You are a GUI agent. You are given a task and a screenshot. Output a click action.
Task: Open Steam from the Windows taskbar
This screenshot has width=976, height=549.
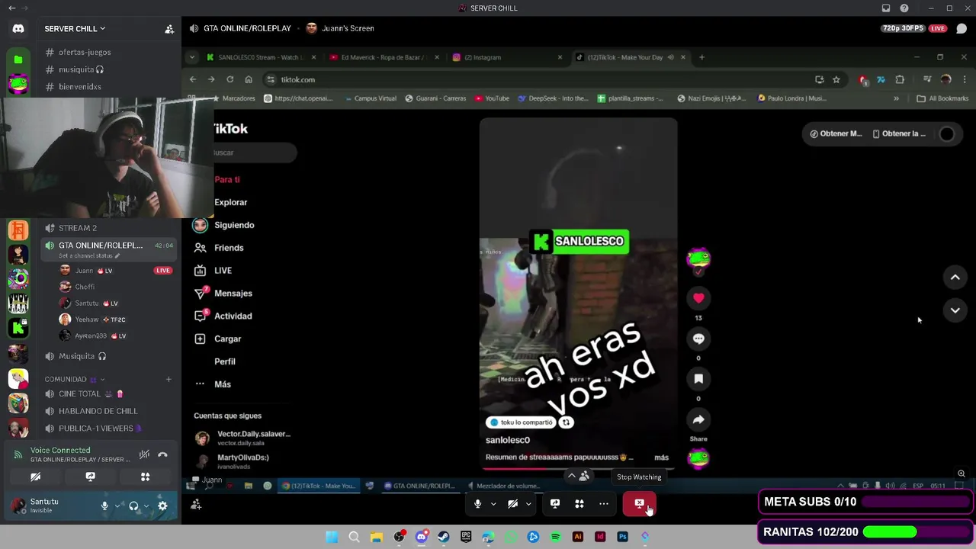(x=444, y=537)
